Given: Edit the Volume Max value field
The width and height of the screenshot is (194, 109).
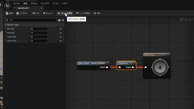Looking at the screenshot, I should [x=38, y=41].
